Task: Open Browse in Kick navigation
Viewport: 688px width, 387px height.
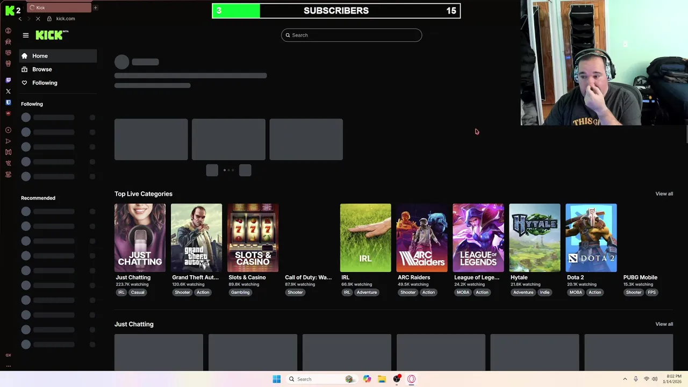Action: (x=58, y=69)
